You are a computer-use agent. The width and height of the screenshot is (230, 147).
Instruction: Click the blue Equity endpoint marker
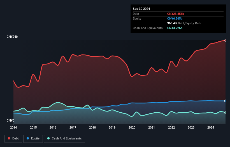point(225,101)
